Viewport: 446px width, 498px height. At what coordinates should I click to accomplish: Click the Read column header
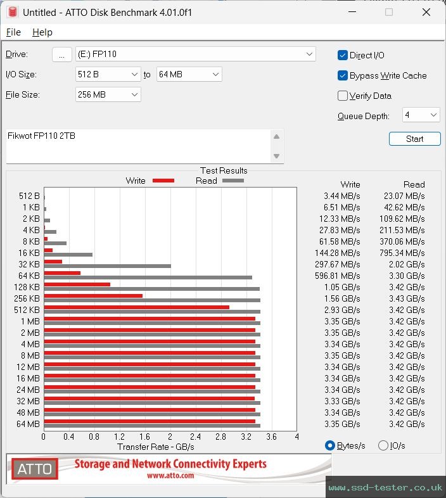[x=414, y=184]
